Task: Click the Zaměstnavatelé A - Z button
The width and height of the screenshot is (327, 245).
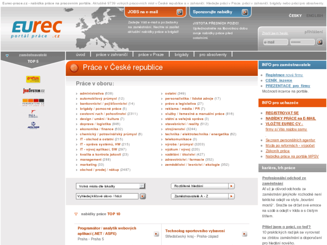Action: point(203,196)
